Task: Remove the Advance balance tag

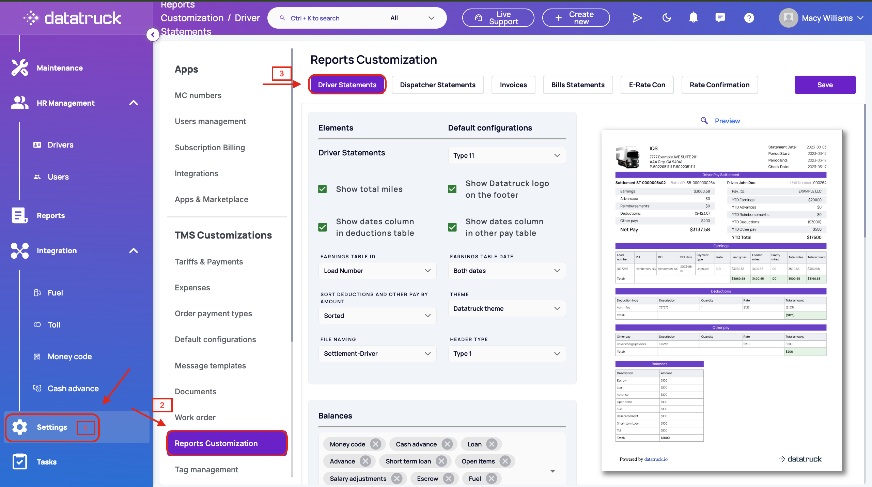Action: (x=365, y=461)
